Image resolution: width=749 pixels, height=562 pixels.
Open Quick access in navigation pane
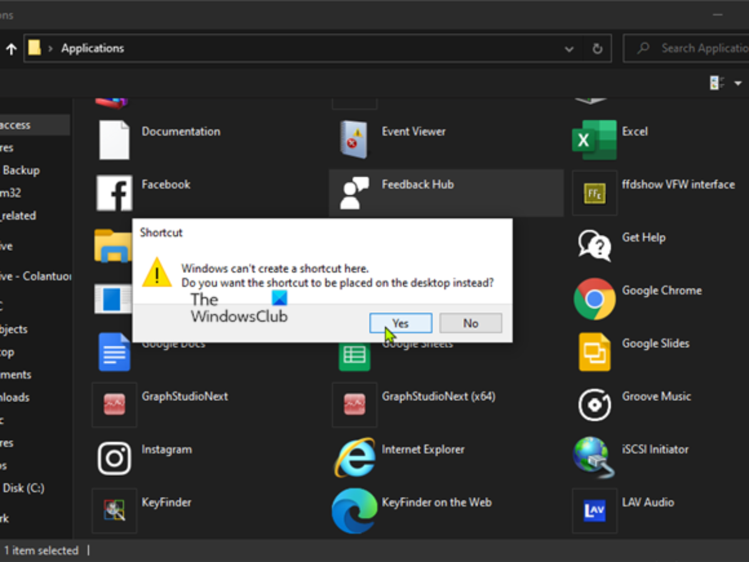tap(34, 125)
